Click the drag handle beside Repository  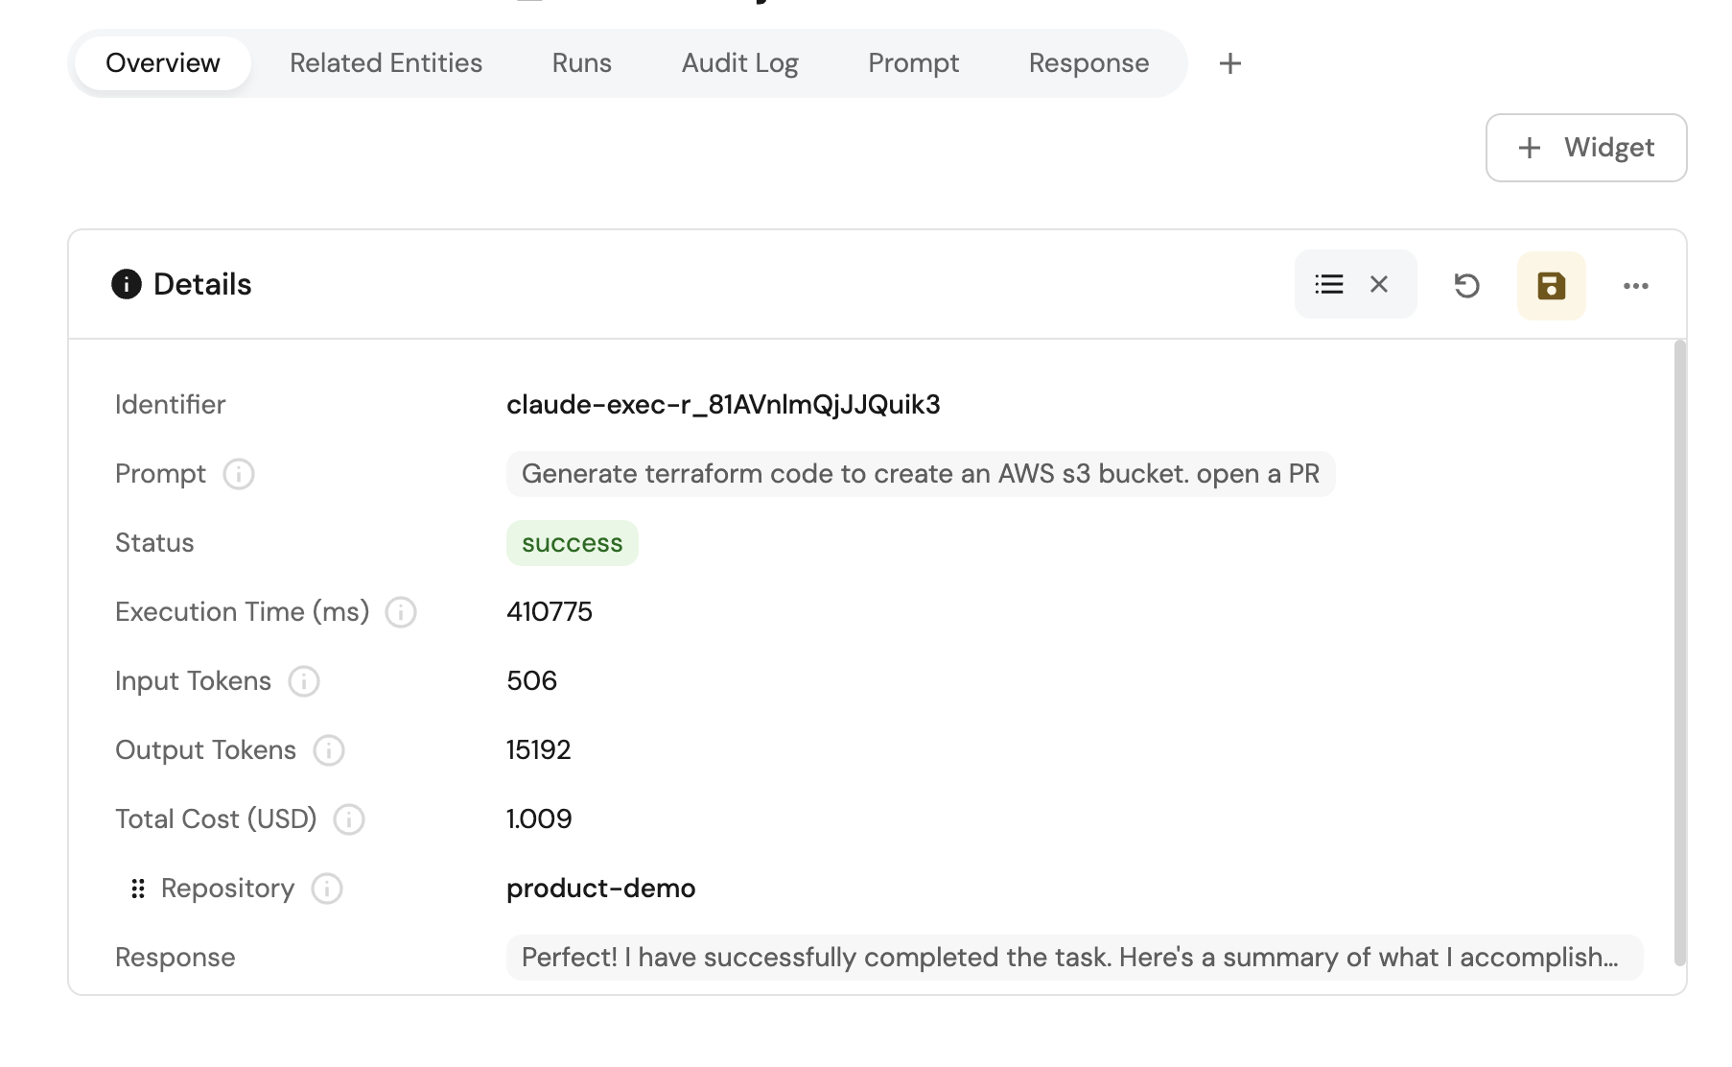click(x=138, y=889)
